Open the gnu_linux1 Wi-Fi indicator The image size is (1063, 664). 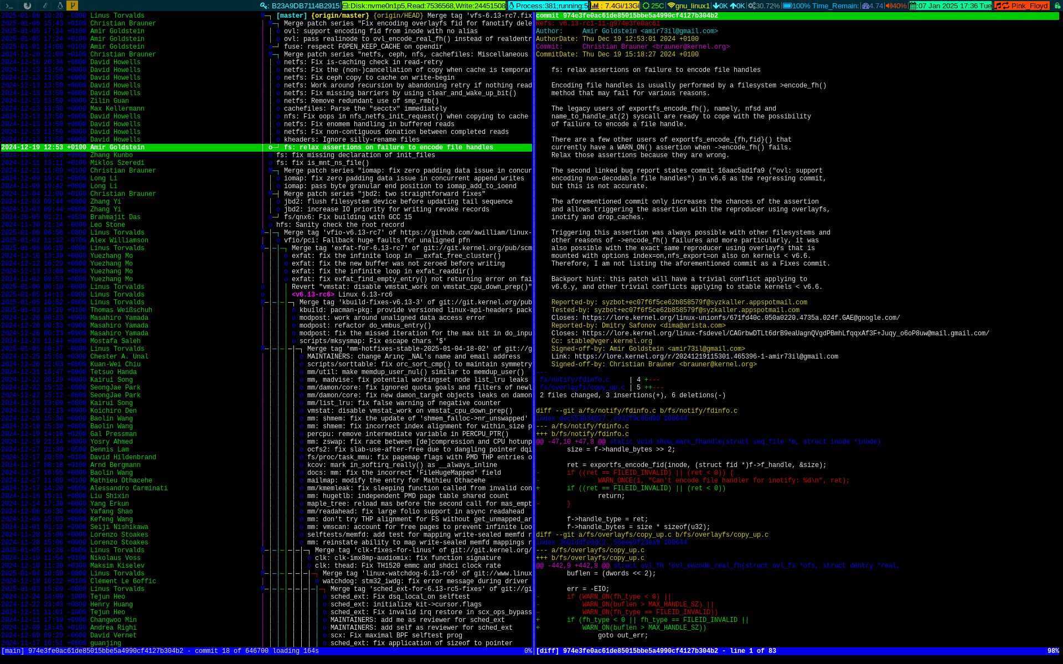coord(688,6)
